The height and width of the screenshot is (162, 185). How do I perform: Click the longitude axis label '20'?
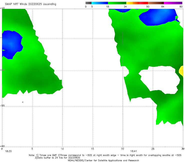(122, 149)
